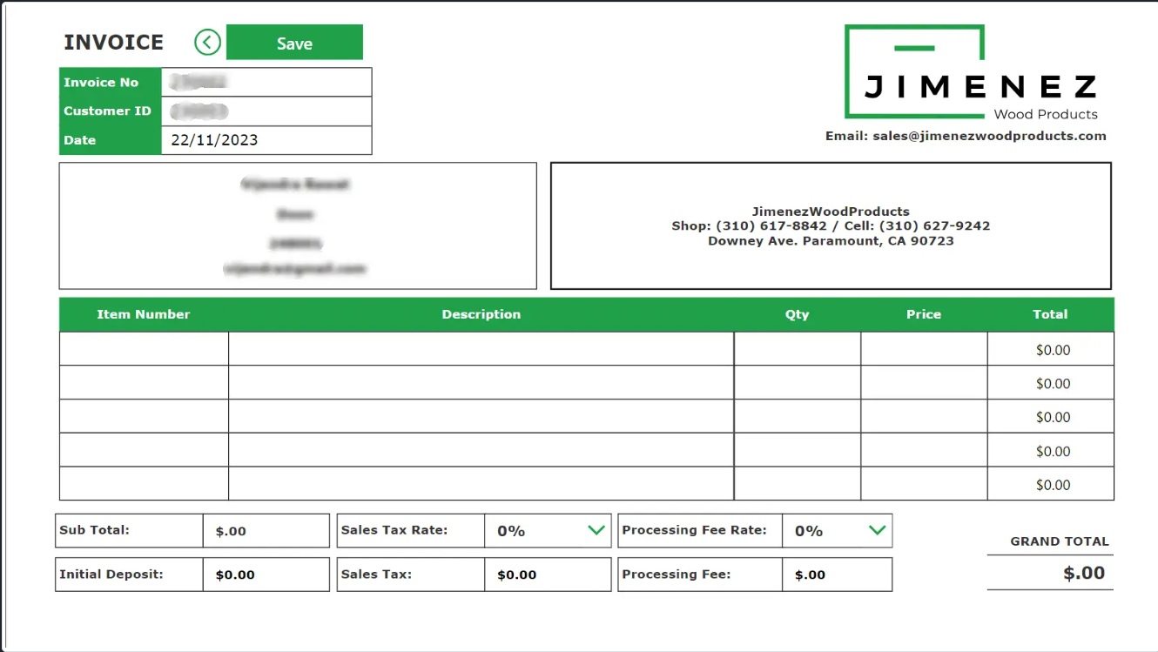Click the sales@jimenezwoodproducts.com email text

point(989,136)
